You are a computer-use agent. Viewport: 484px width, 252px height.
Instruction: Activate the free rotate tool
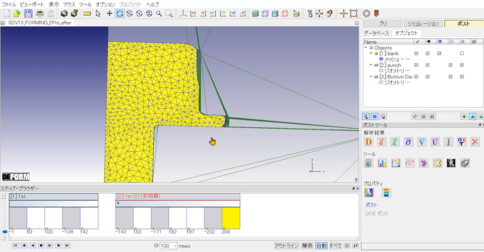119,14
